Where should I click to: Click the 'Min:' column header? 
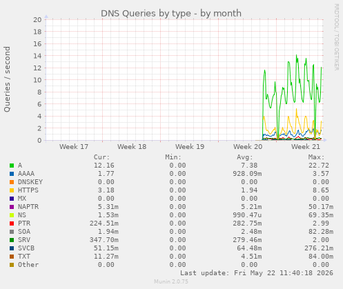[173, 157]
